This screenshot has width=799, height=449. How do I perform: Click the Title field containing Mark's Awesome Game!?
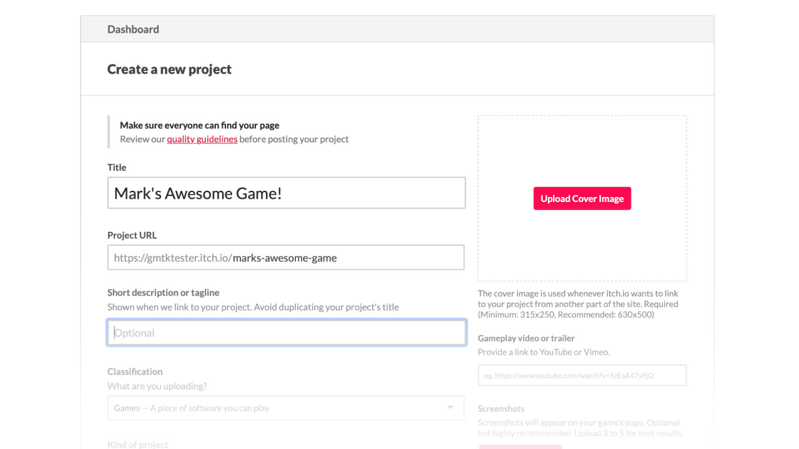287,193
